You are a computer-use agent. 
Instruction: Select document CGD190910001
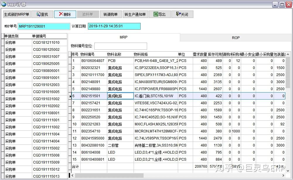pyautogui.click(x=46, y=78)
